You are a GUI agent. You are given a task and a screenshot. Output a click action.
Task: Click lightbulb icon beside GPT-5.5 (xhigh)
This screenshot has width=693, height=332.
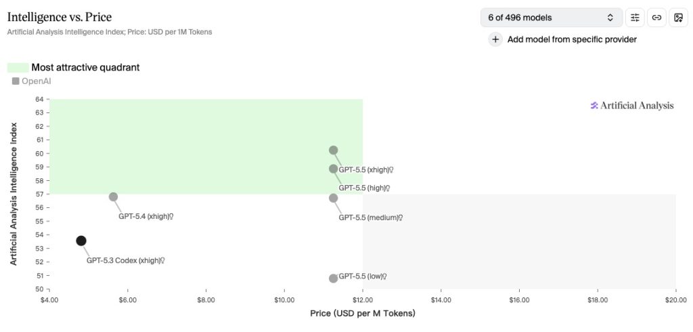pos(391,169)
